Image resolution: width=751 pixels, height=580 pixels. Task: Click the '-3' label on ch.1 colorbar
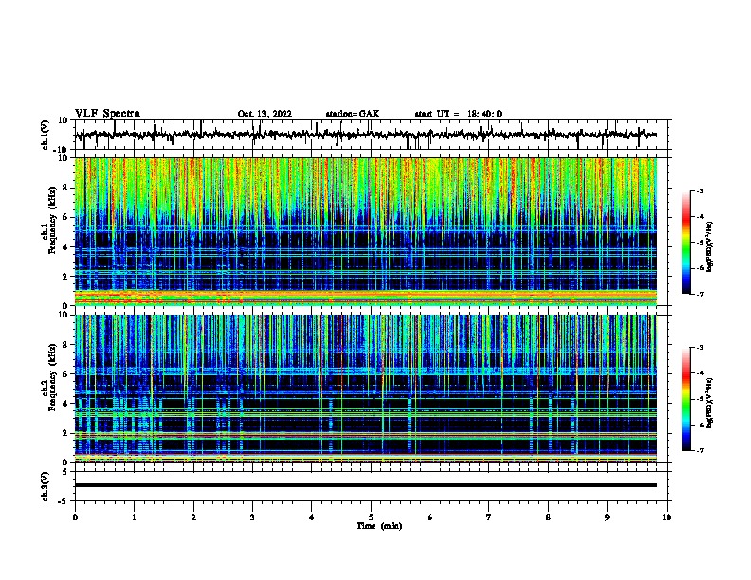(x=700, y=190)
